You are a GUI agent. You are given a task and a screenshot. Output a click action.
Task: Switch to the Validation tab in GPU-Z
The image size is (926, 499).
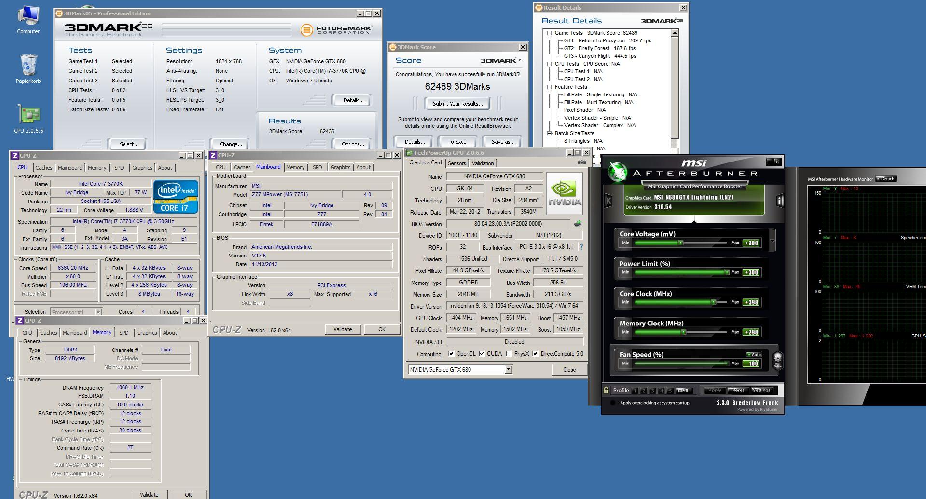(x=483, y=163)
